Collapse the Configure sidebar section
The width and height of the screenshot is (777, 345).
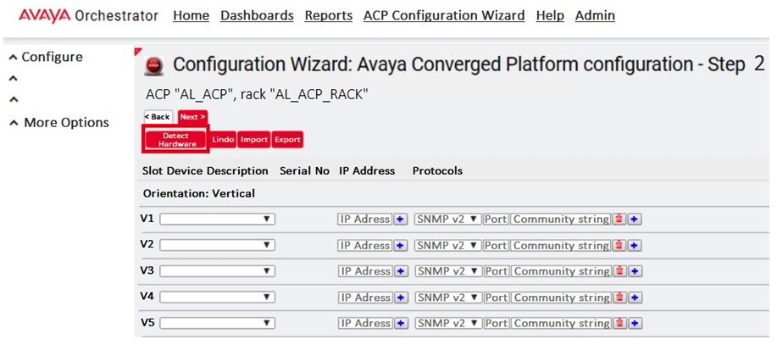[46, 57]
